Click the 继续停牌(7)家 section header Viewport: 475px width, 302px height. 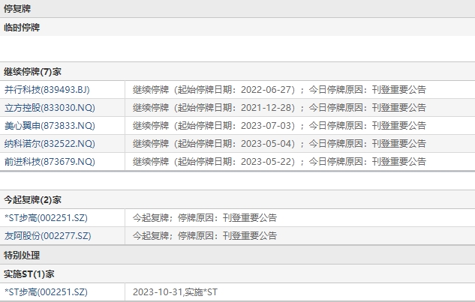pos(32,71)
